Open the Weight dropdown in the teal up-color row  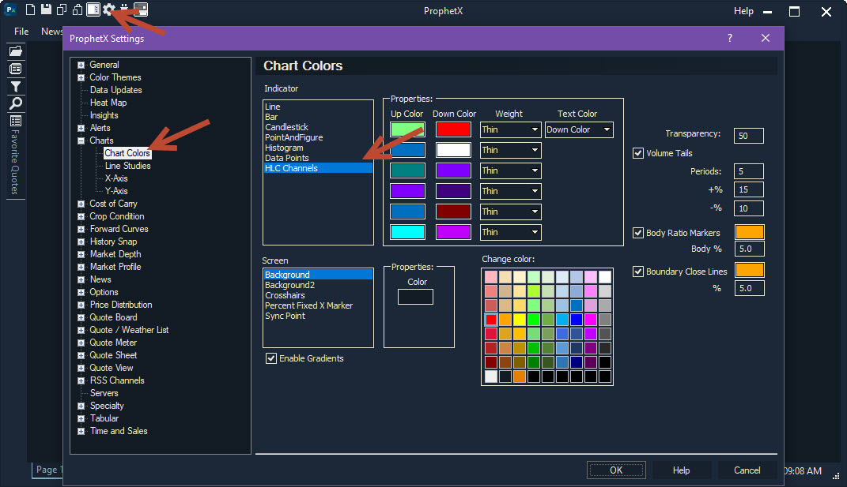(x=510, y=170)
